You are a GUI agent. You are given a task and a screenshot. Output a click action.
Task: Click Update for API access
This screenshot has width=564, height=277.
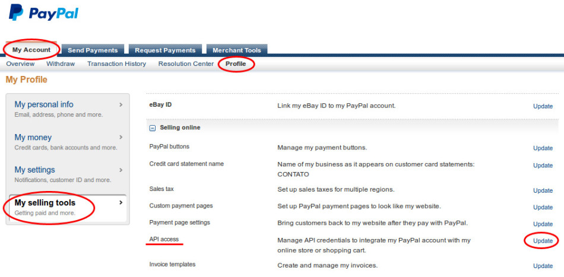click(543, 241)
